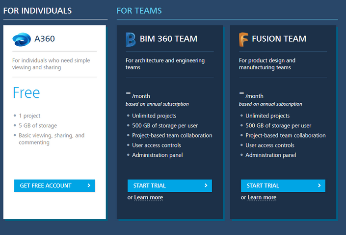The image size is (346, 235).
Task: Click Fusion 'Project-based team collaboration' bullet
Action: click(286, 136)
